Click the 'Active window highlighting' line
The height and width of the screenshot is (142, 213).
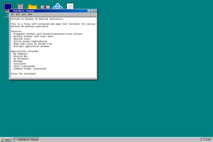[29, 41]
